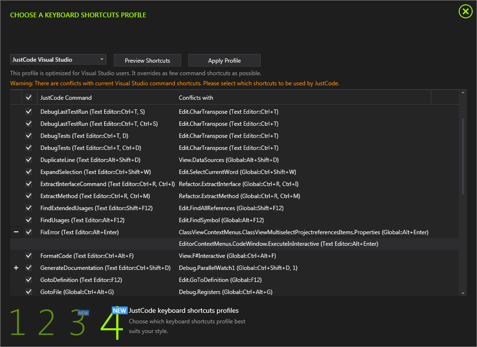The image size is (477, 347).
Task: Select FixError (Text Editor::Alt+Enter) command text
Action: tap(79, 232)
